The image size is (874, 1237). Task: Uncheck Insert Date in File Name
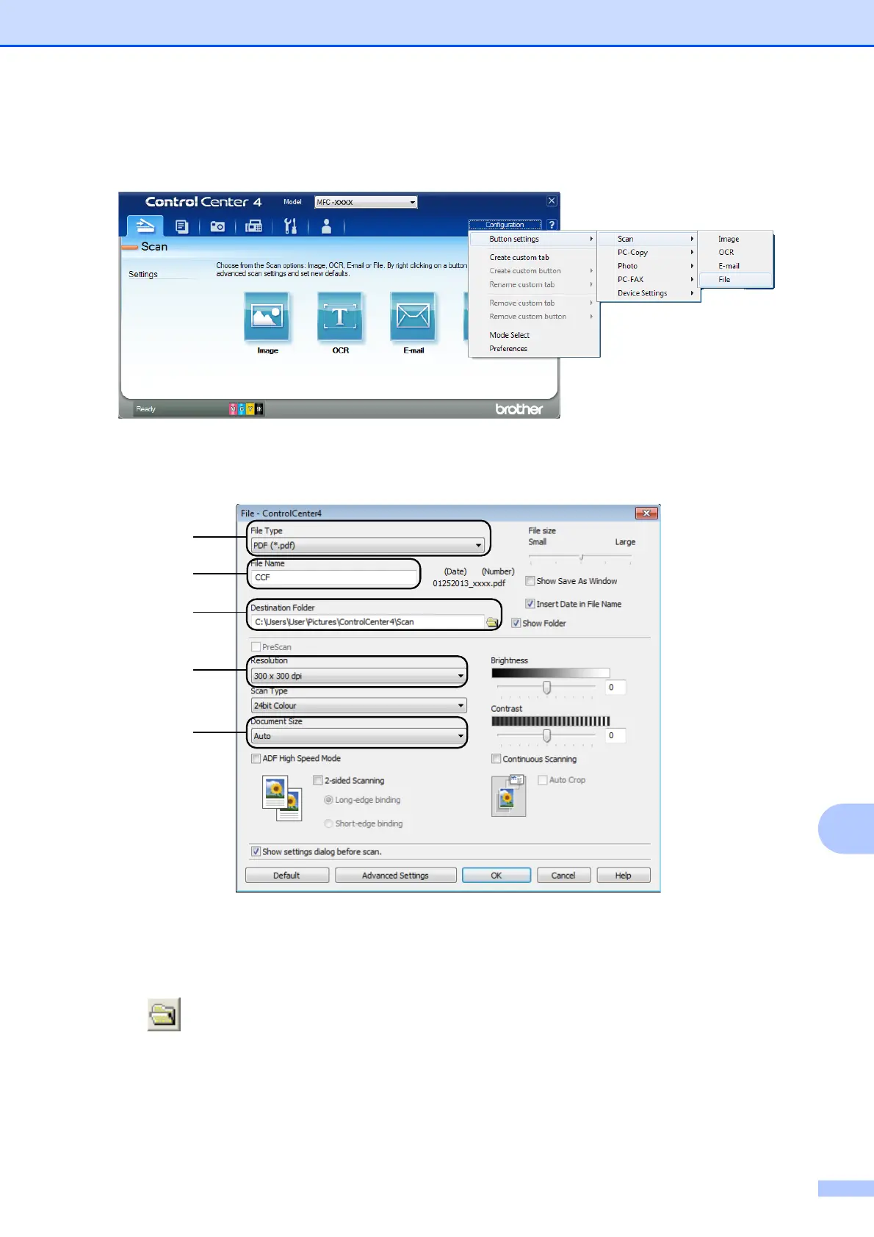point(530,604)
